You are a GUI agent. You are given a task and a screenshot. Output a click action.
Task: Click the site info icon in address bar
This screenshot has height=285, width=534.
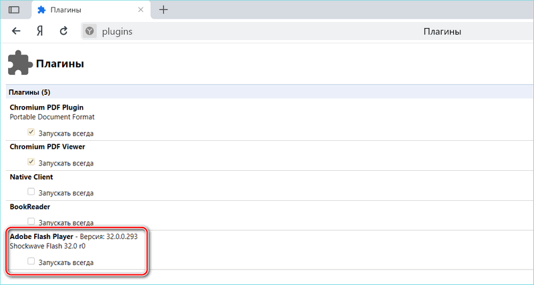(x=89, y=31)
